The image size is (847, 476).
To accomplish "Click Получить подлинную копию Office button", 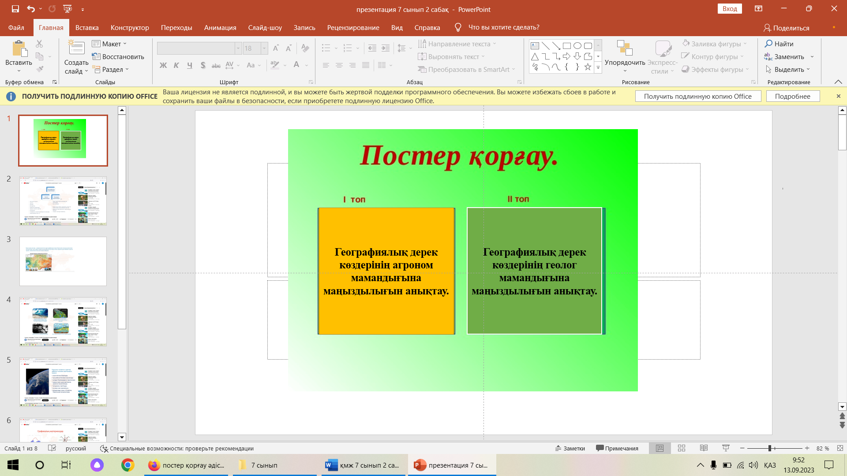I will coord(697,96).
